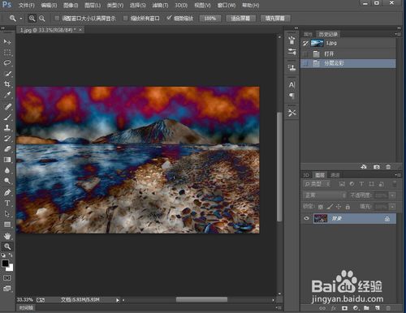406x313 pixels.
Task: Delete current state in History panel
Action: [x=388, y=167]
